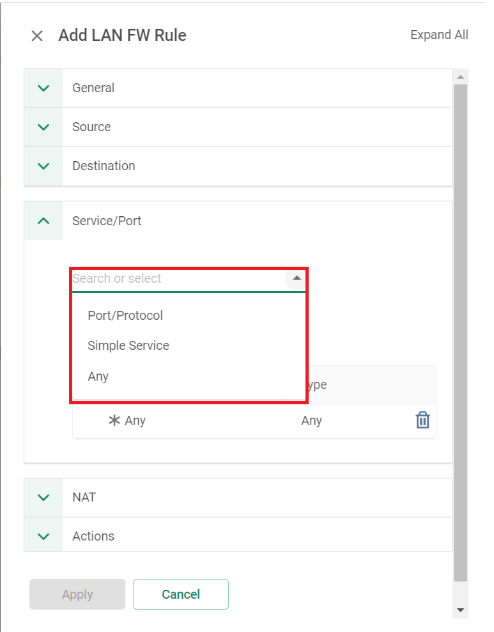Close the dropdown using its up arrow
Image resolution: width=494 pixels, height=632 pixels.
(x=297, y=278)
